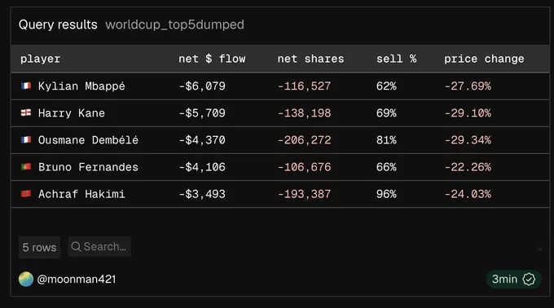Click the France flag beside Kylian Mbappé
Screen dimensions: 554x308
pyautogui.click(x=26, y=86)
